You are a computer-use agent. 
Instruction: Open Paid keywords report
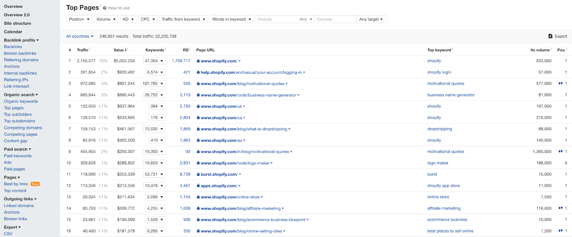click(x=18, y=156)
